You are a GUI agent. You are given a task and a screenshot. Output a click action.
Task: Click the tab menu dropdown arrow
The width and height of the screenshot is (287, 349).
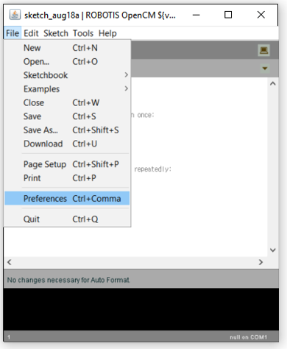[x=265, y=68]
